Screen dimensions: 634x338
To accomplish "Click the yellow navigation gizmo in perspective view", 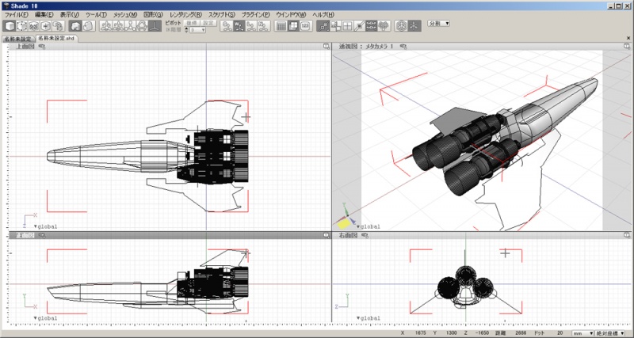I will 344,223.
